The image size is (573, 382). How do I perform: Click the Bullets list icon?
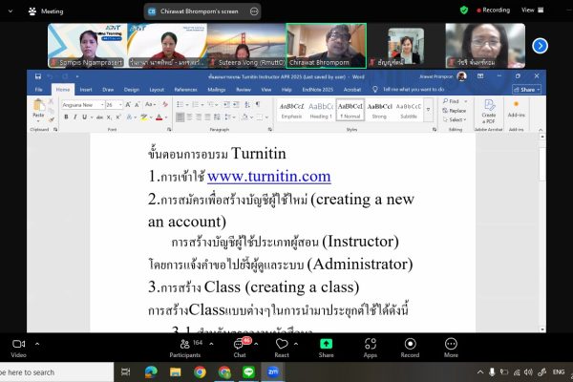(x=180, y=104)
